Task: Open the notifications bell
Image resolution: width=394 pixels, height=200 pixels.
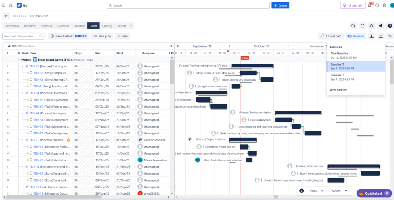Action: (x=369, y=5)
